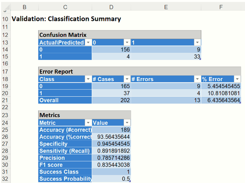Select row 14 header
Screen dimensions: 245x183
point(5,50)
